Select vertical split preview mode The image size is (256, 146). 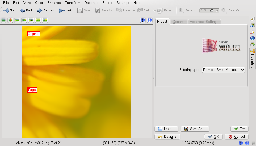coord(10,20)
